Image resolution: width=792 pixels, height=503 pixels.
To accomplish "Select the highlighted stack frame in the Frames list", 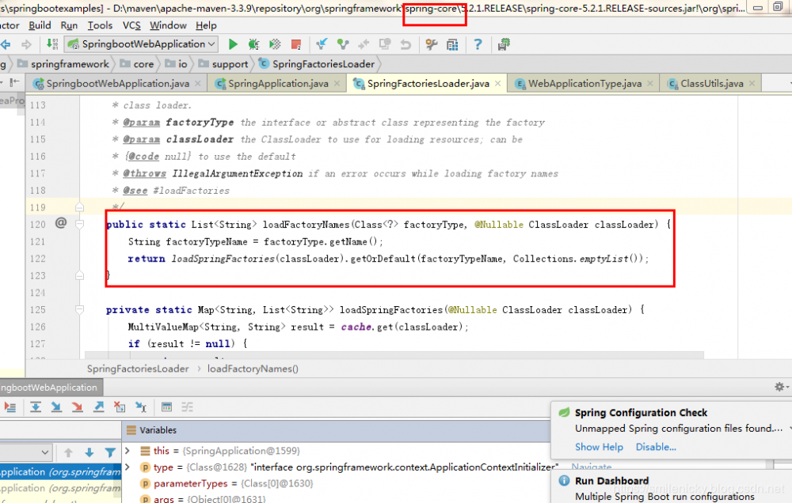I will pyautogui.click(x=61, y=472).
